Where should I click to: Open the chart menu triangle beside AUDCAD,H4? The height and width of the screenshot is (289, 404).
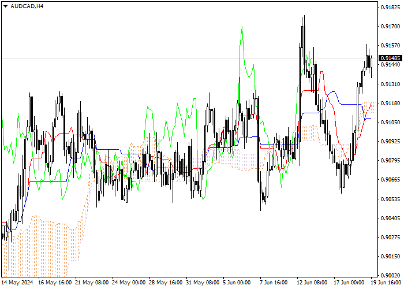(x=5, y=6)
